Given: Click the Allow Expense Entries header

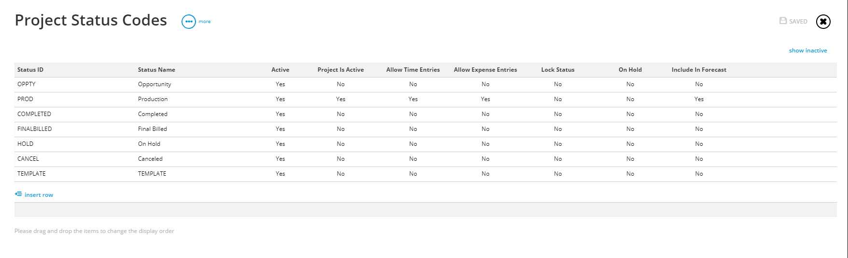Looking at the screenshot, I should tap(486, 70).
